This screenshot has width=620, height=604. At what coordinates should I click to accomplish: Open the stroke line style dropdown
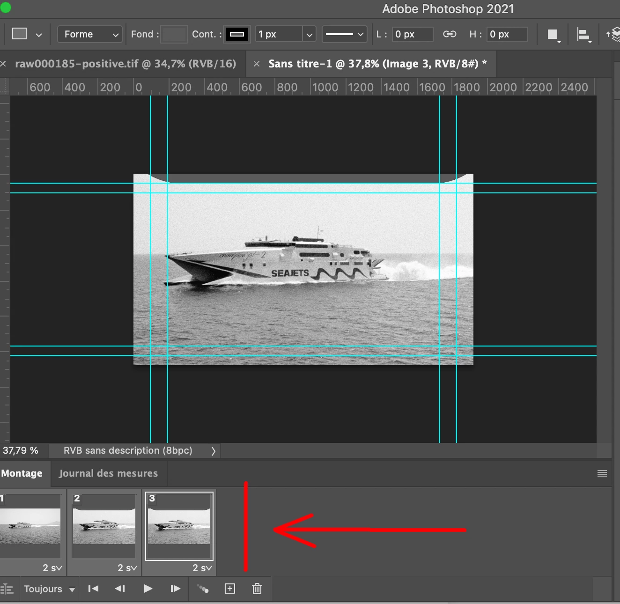click(x=344, y=34)
